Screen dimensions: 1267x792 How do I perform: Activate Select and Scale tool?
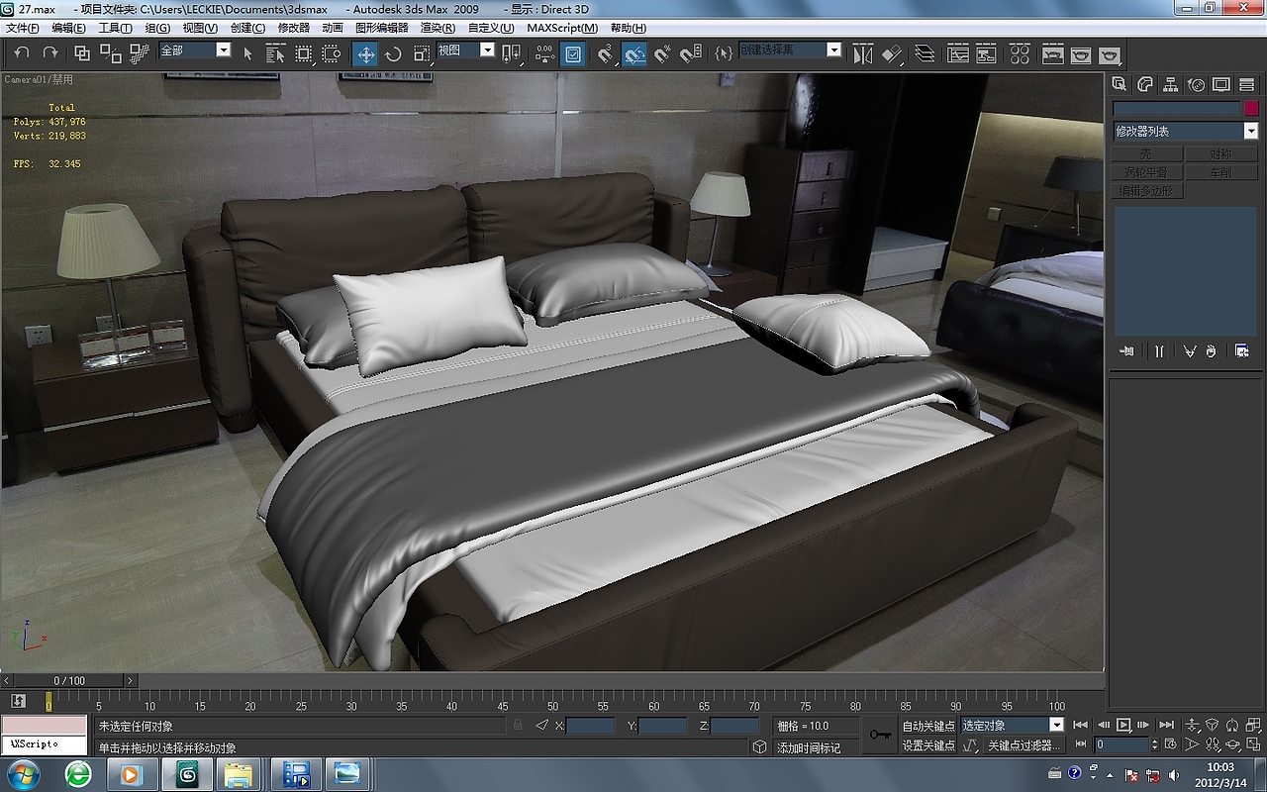coord(421,53)
